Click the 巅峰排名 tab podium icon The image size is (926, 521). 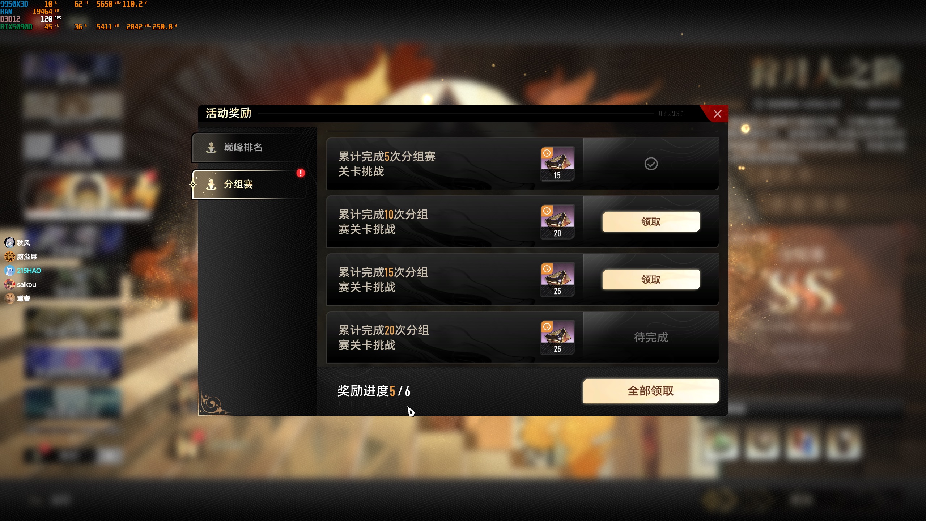211,147
